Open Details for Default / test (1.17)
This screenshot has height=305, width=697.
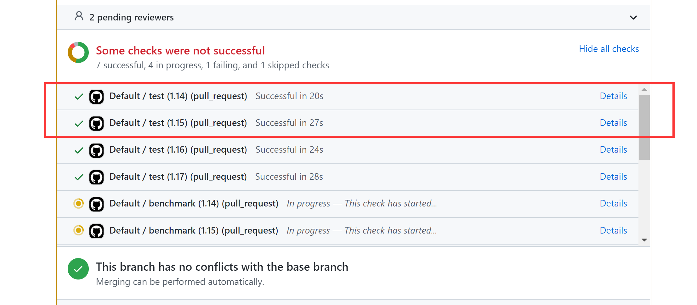tap(613, 177)
